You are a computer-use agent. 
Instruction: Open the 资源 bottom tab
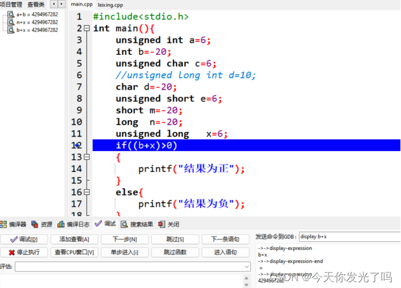42,224
